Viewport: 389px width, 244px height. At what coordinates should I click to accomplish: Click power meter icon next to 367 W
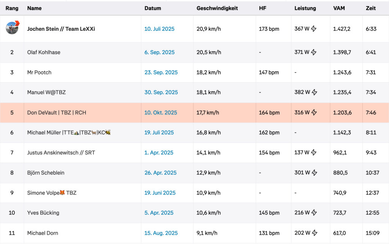314,29
